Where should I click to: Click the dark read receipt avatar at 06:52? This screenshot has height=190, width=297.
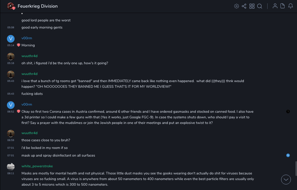[x=288, y=111]
